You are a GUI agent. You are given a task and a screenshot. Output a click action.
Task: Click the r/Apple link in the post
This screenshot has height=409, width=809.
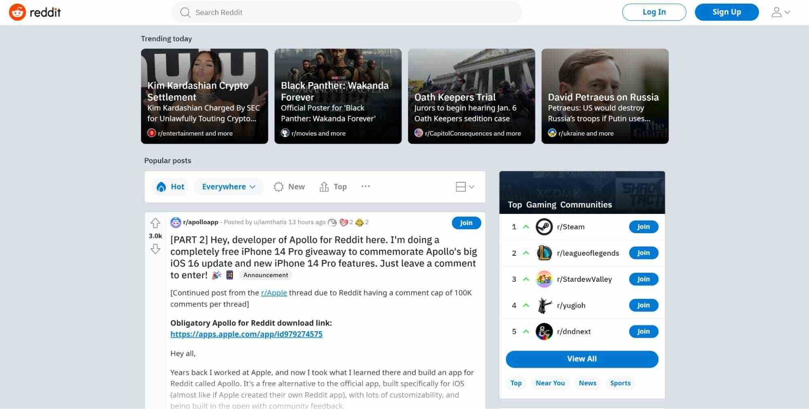(274, 293)
